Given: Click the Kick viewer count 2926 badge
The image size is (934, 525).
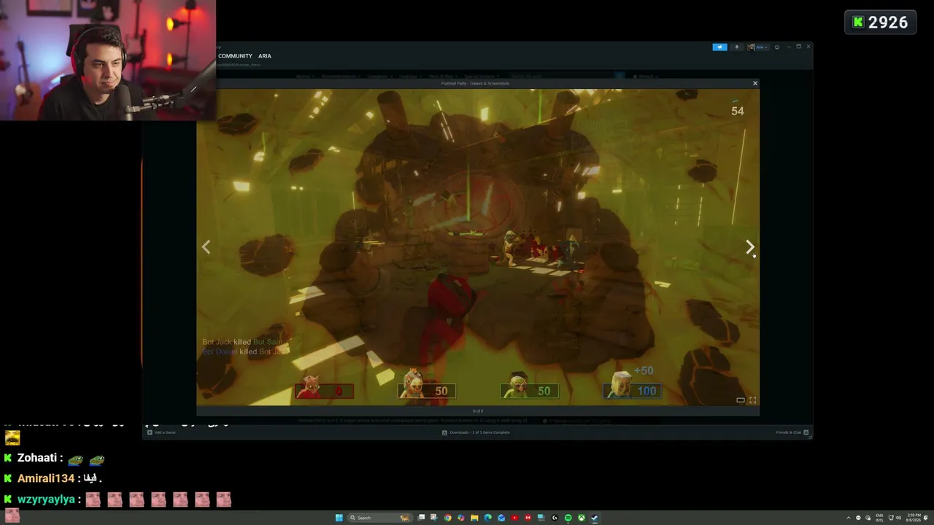Looking at the screenshot, I should click(881, 22).
